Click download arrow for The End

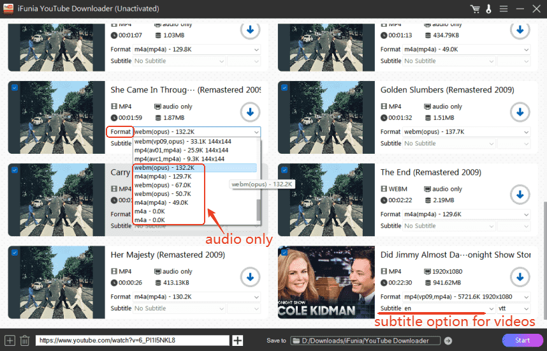tap(520, 195)
